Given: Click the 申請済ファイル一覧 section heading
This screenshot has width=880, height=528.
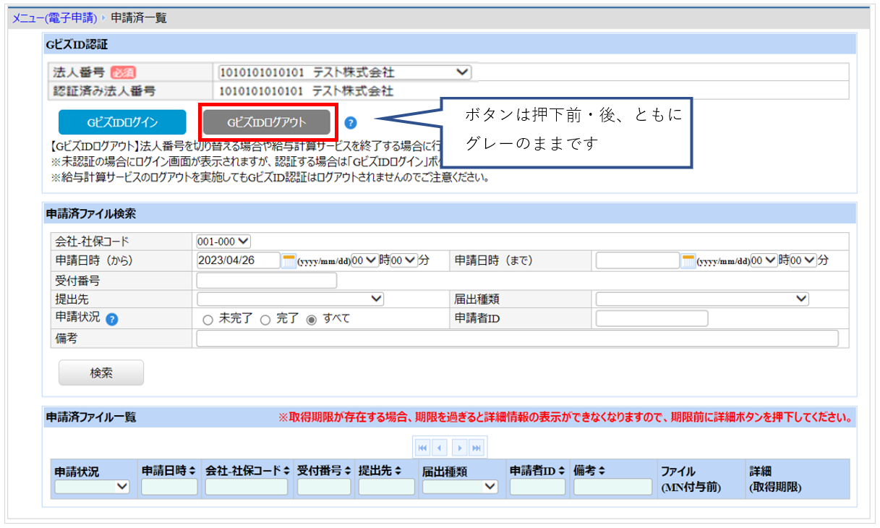Looking at the screenshot, I should coord(91,417).
